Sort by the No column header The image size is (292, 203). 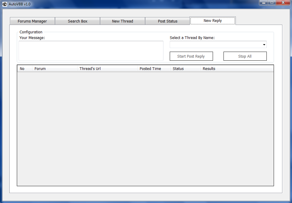click(25, 68)
